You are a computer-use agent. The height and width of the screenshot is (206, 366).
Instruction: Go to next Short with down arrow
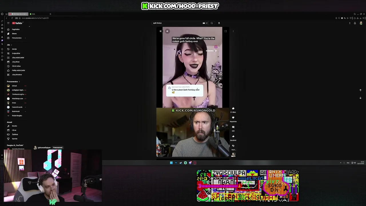point(360,98)
